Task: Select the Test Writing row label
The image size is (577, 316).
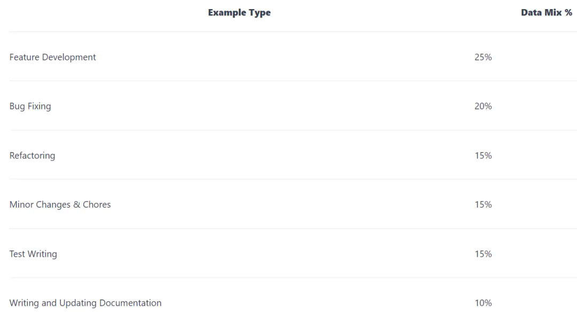Action: tap(33, 254)
